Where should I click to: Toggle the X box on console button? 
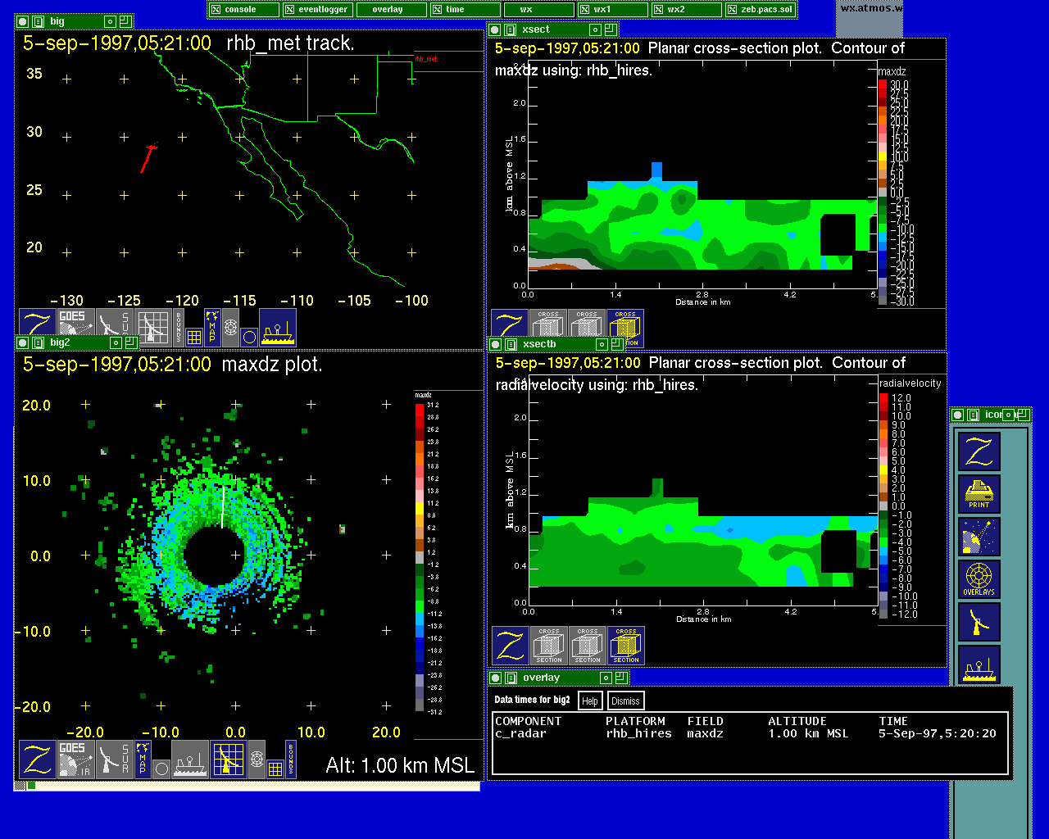click(216, 10)
